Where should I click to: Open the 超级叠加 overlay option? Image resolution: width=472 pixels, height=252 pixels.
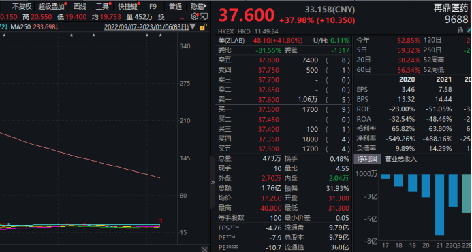(52, 6)
